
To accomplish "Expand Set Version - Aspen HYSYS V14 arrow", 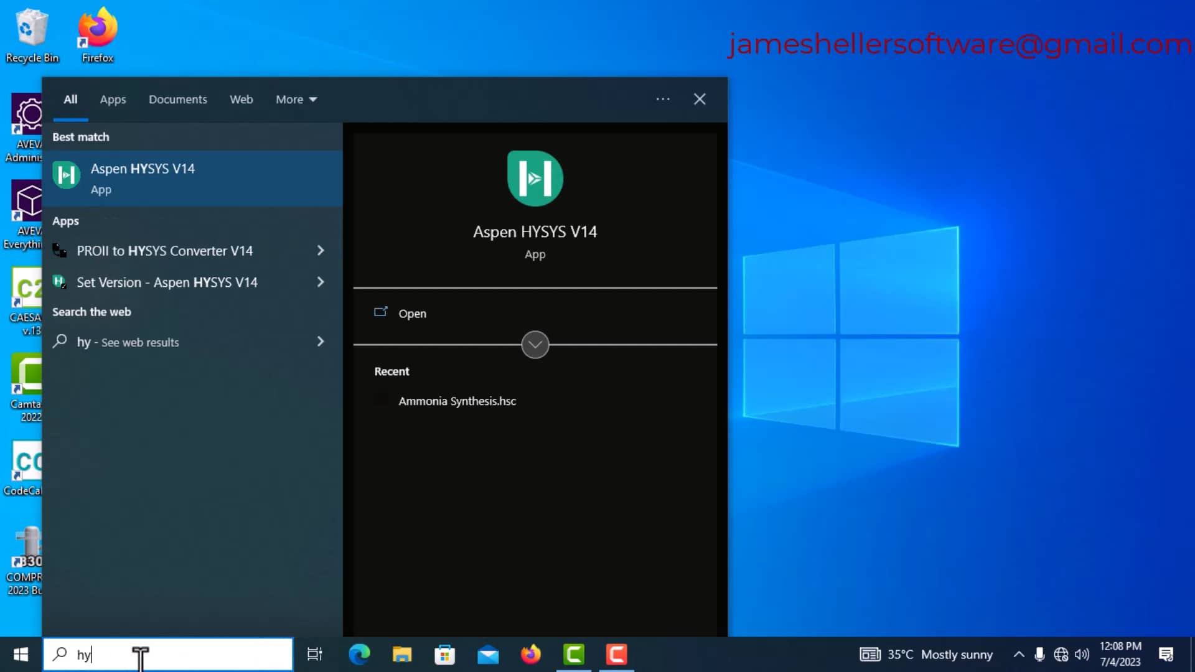I will (321, 282).
